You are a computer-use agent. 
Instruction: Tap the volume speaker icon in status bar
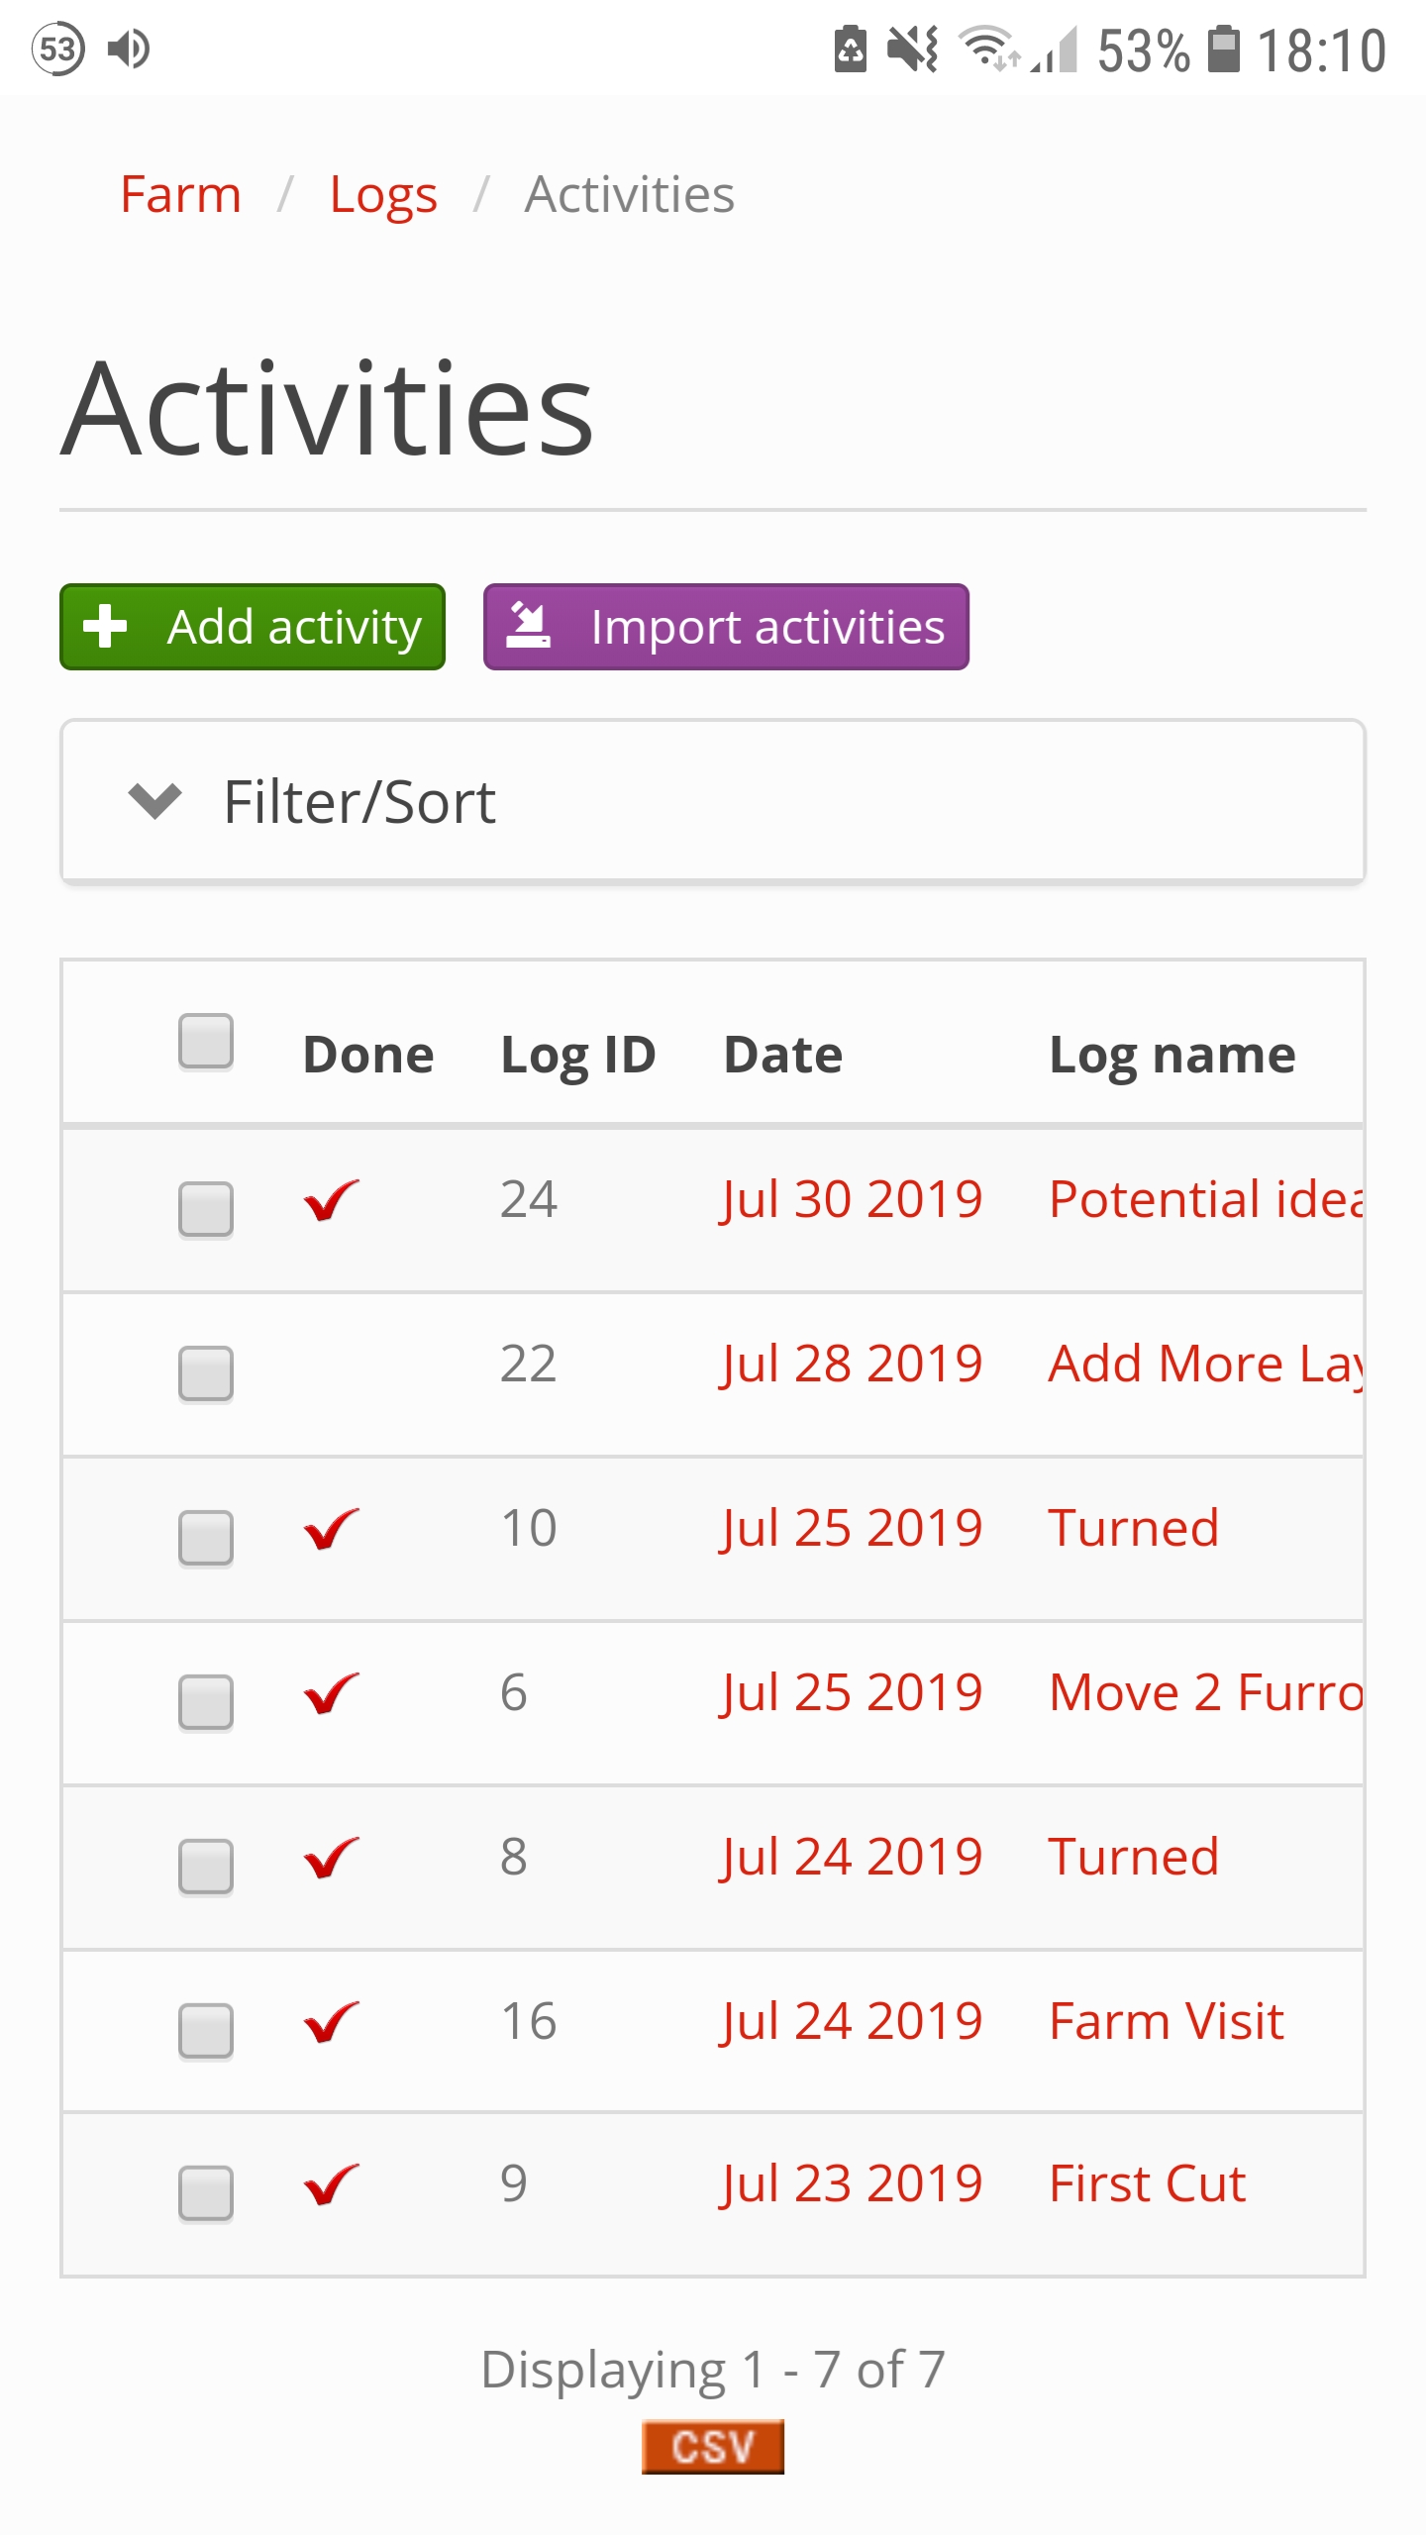pyautogui.click(x=129, y=49)
